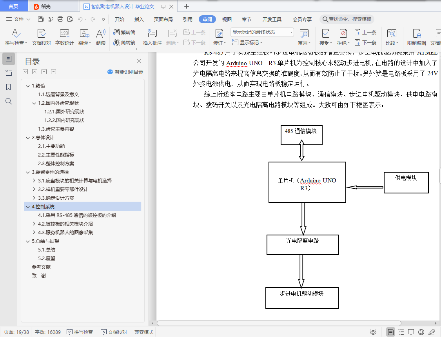441x337 pixels.
Task: Go to the 首页 home tab
Action: coord(13,6)
